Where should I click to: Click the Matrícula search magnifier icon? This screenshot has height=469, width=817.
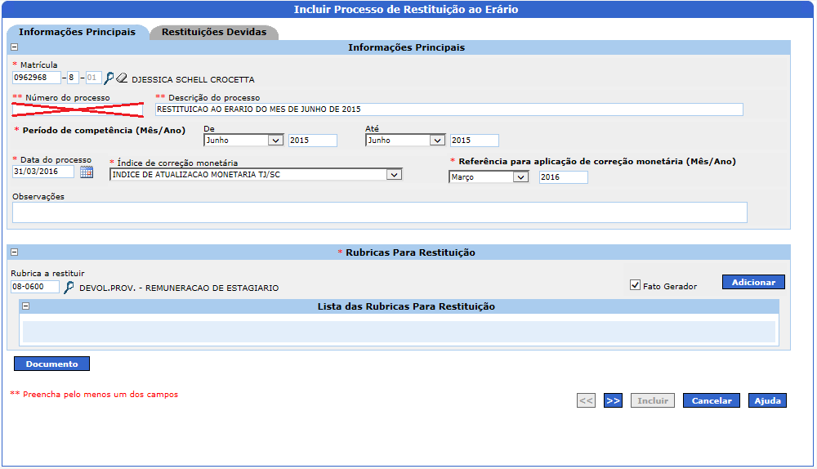click(x=109, y=78)
